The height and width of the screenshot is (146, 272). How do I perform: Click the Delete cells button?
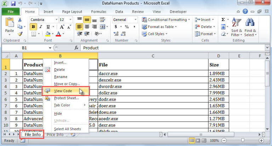pyautogui.click(x=205, y=27)
